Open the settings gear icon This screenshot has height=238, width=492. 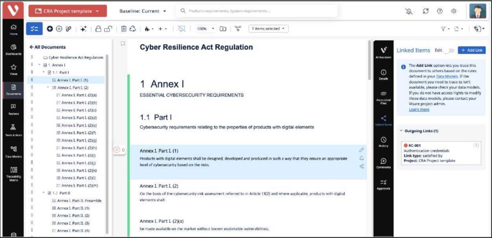(x=454, y=11)
